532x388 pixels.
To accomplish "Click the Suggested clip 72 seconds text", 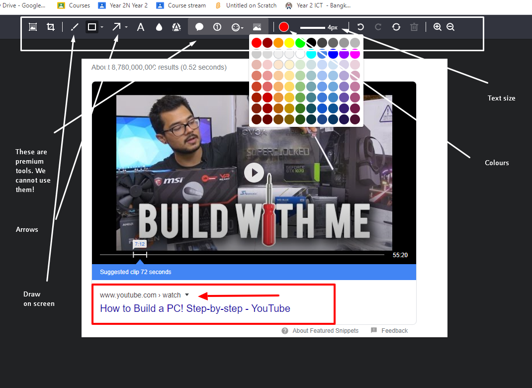I will click(x=135, y=272).
